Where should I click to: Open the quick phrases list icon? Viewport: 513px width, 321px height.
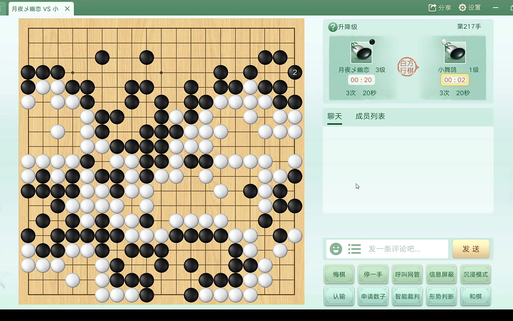tap(354, 249)
